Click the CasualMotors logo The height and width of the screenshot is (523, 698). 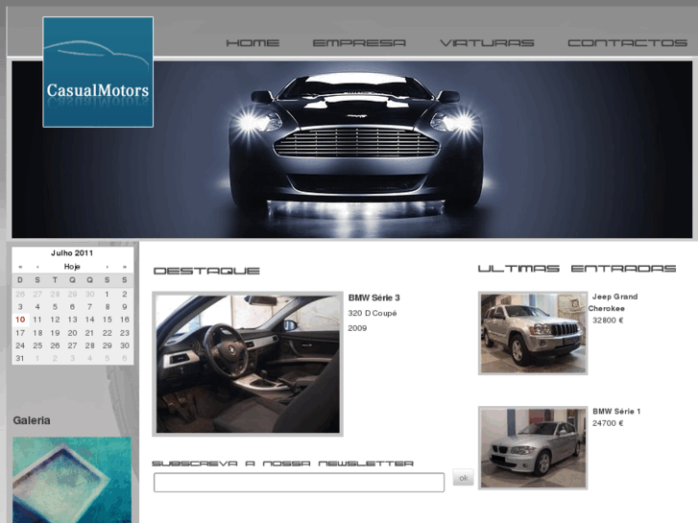pos(98,72)
